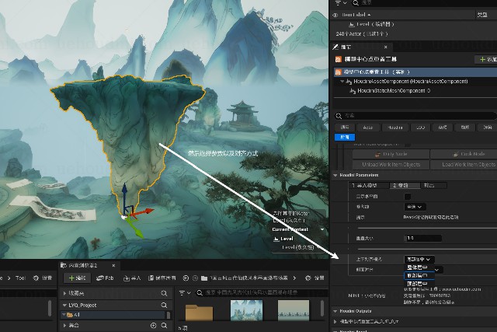Viewport: 497px width, 332px height.
Task: Click the filter icon in the Outliner
Action: point(336,3)
